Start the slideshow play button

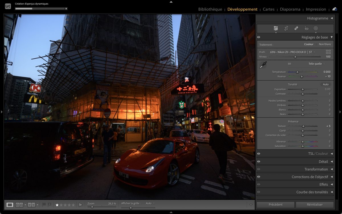pos(81,205)
